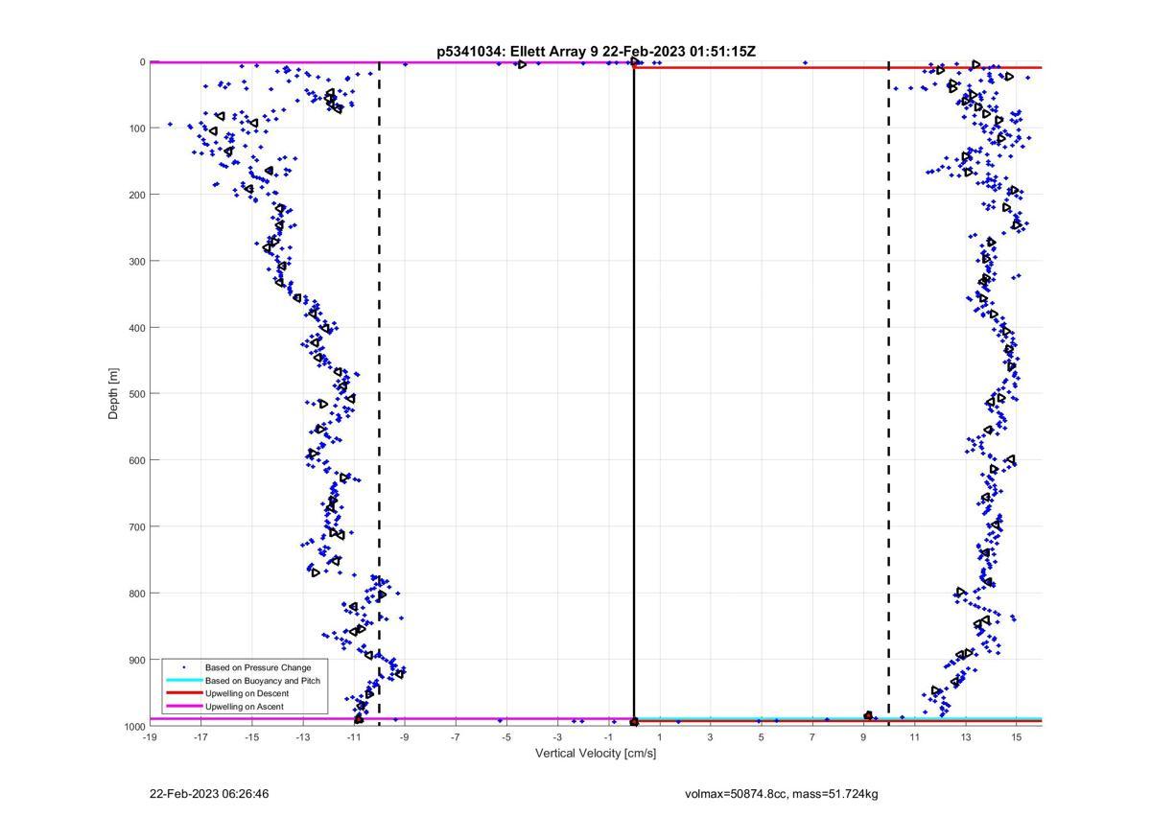Image resolution: width=1151 pixels, height=816 pixels.
Task: Click the magenta line sample in the legend
Action: [183, 707]
